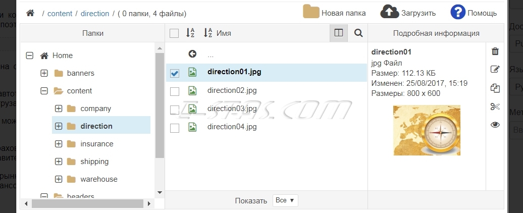Viewport: 523px width, 213px height.
Task: Click the folder tree scroll-down arrow
Action: (x=160, y=192)
